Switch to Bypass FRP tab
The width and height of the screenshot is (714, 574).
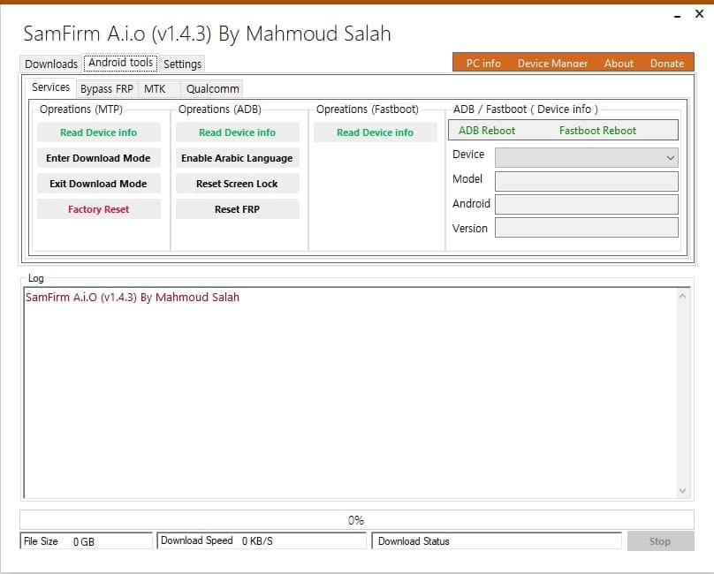coord(107,89)
